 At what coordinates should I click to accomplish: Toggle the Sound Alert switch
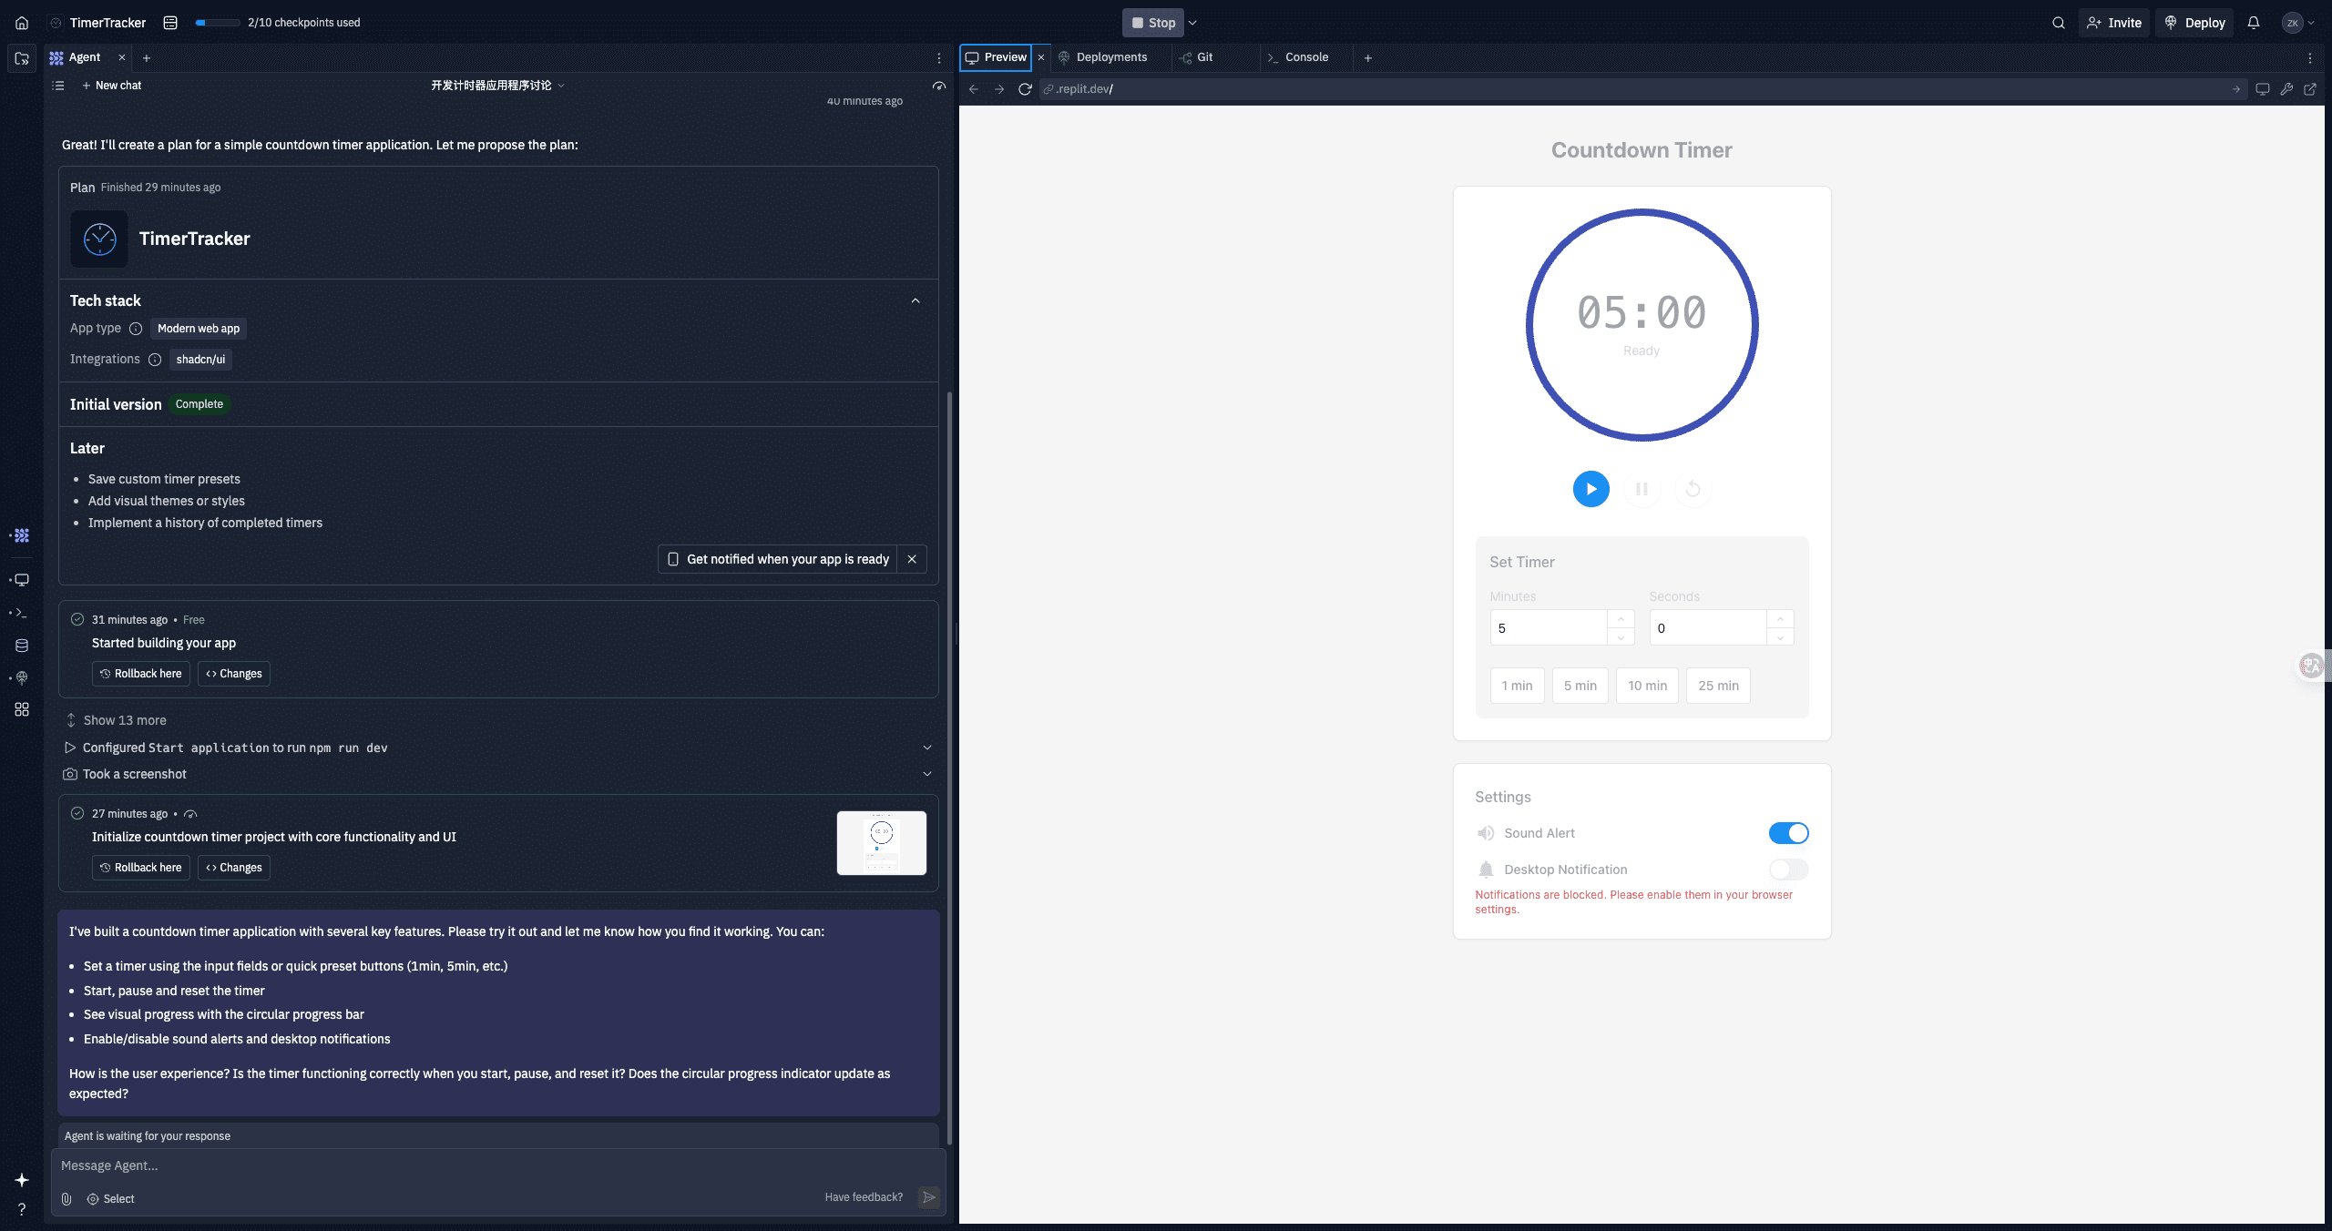coord(1788,833)
